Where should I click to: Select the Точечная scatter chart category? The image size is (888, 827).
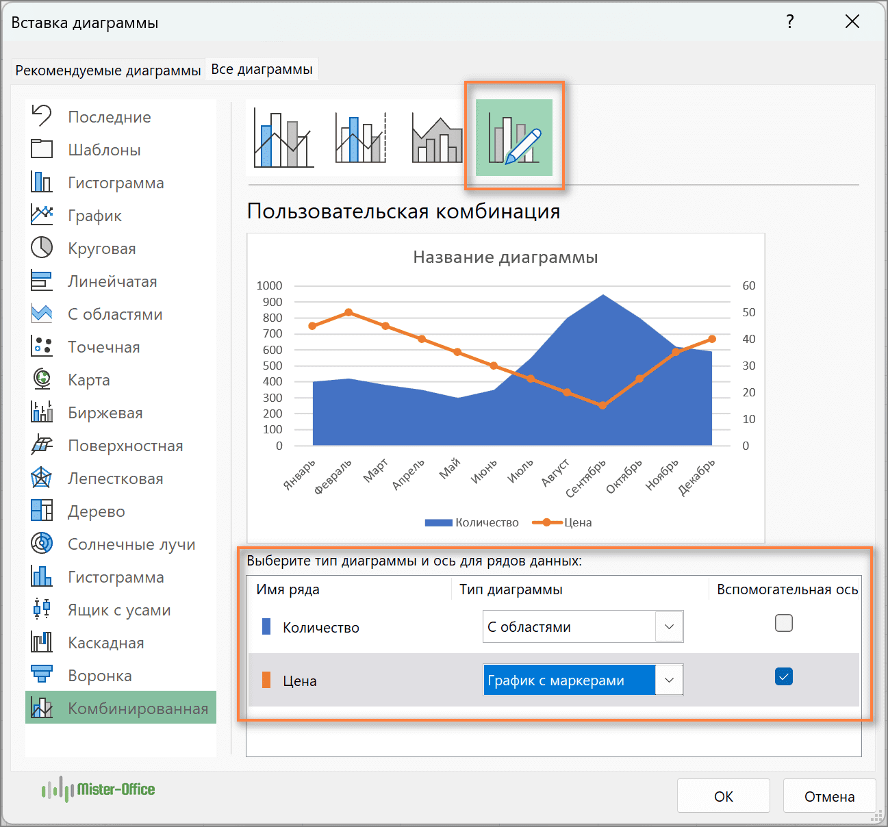103,347
